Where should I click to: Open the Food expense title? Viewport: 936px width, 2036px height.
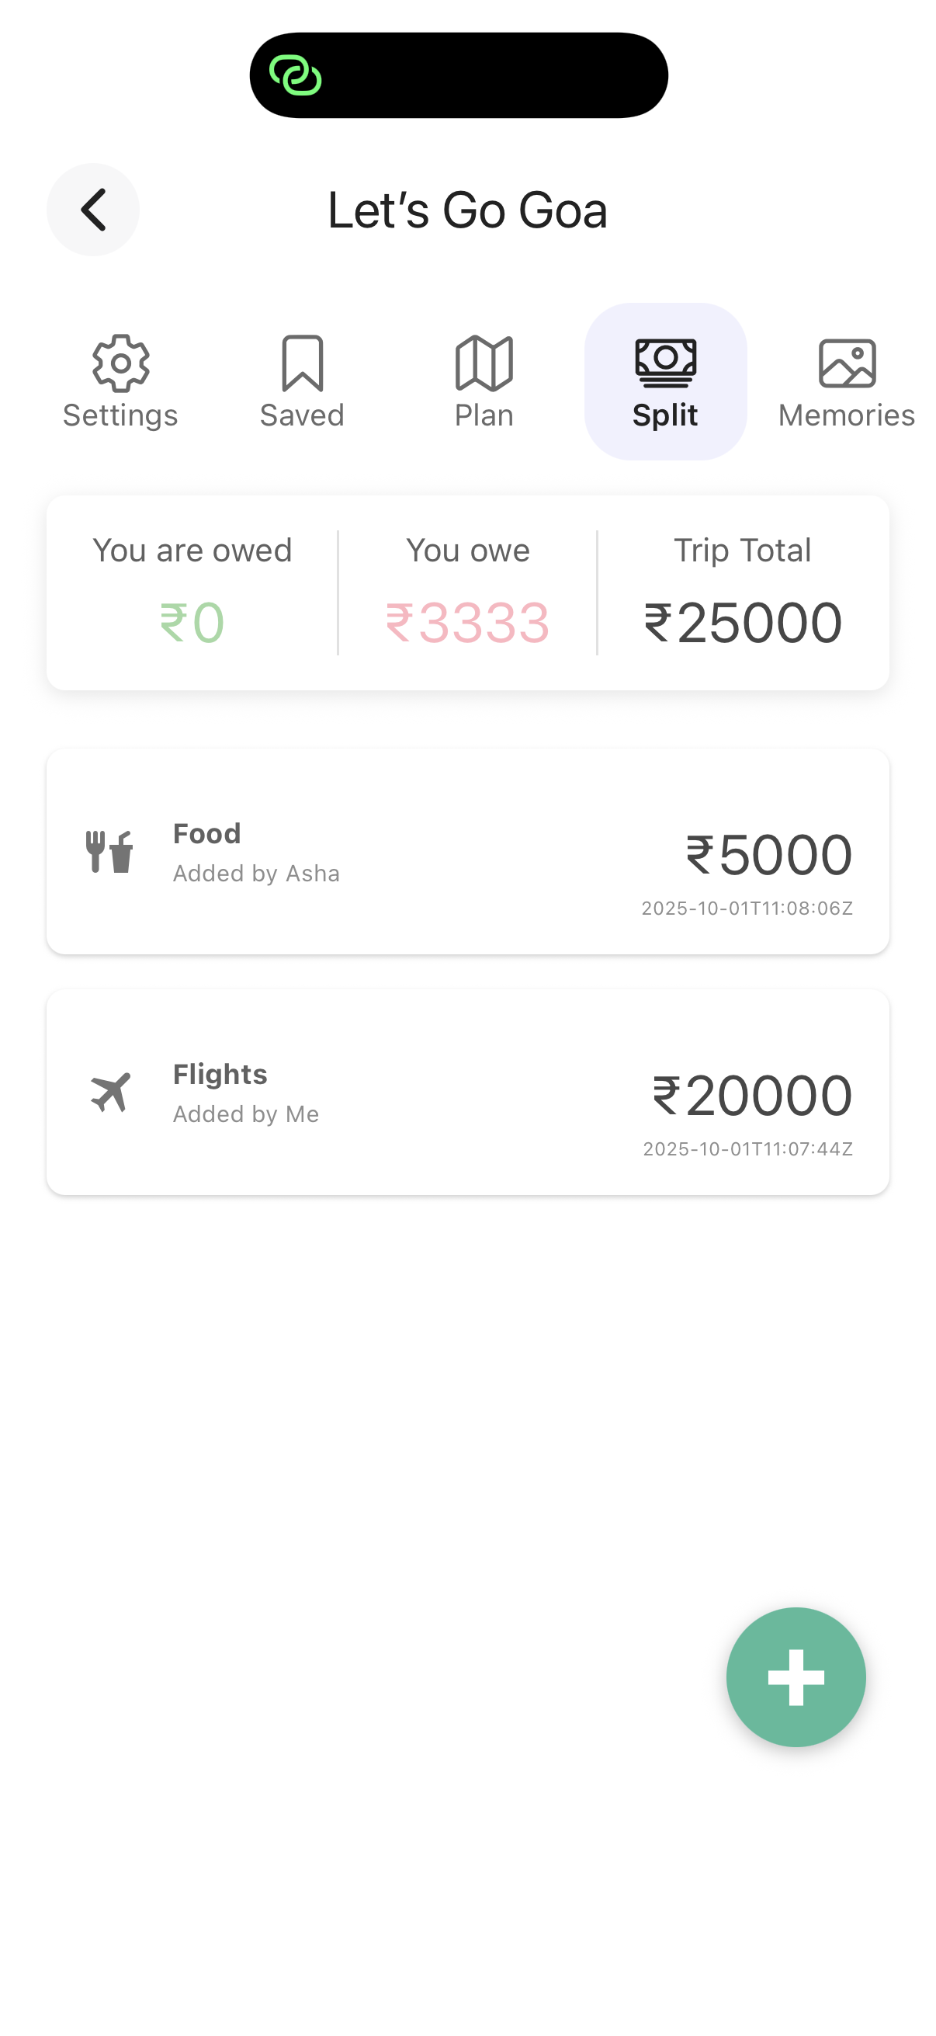207,834
